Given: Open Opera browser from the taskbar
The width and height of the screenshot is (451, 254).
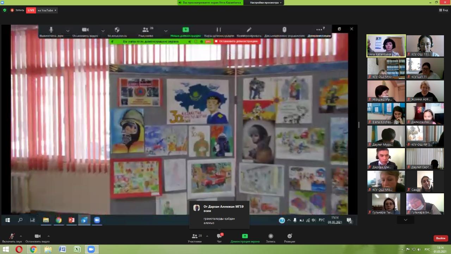Looking at the screenshot, I should coord(19,249).
